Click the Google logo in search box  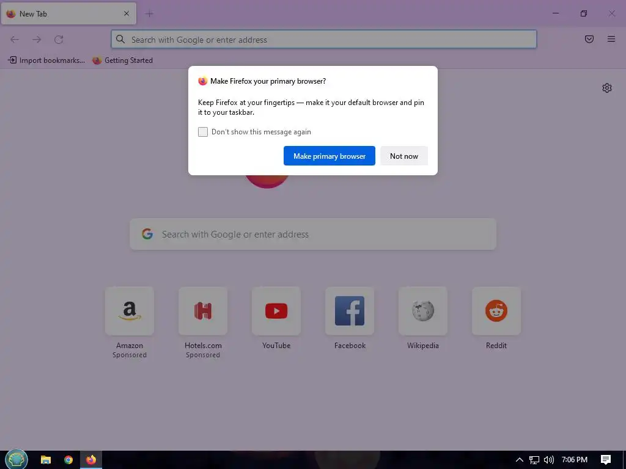pyautogui.click(x=147, y=234)
